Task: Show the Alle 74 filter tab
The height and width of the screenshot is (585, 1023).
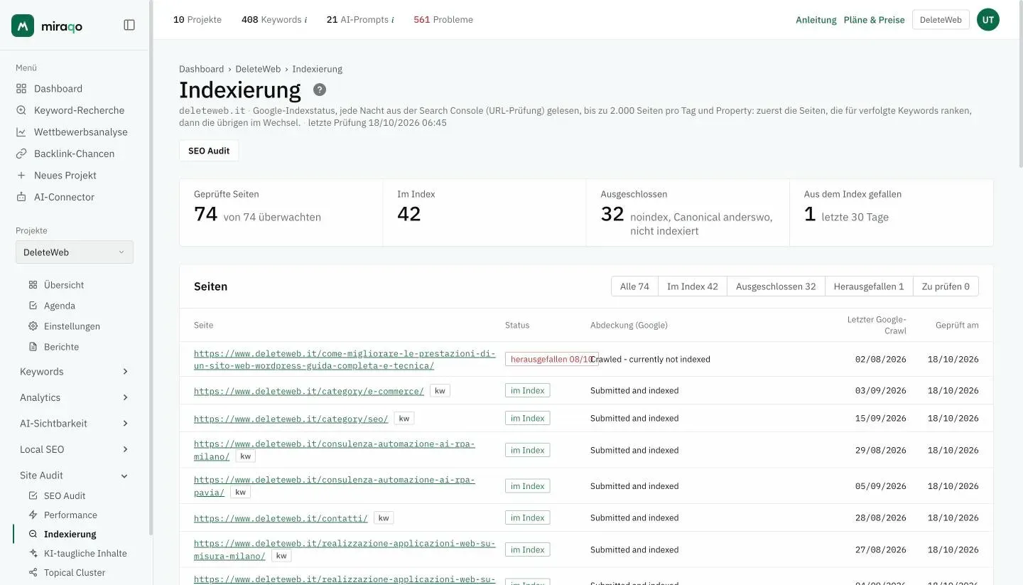Action: tap(634, 286)
